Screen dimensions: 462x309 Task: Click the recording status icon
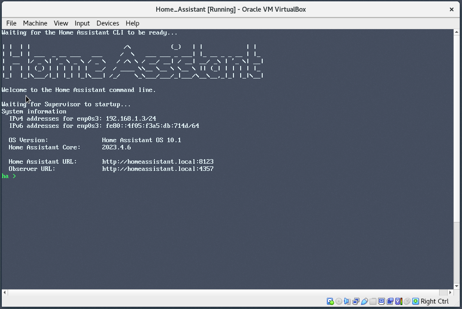click(x=390, y=301)
